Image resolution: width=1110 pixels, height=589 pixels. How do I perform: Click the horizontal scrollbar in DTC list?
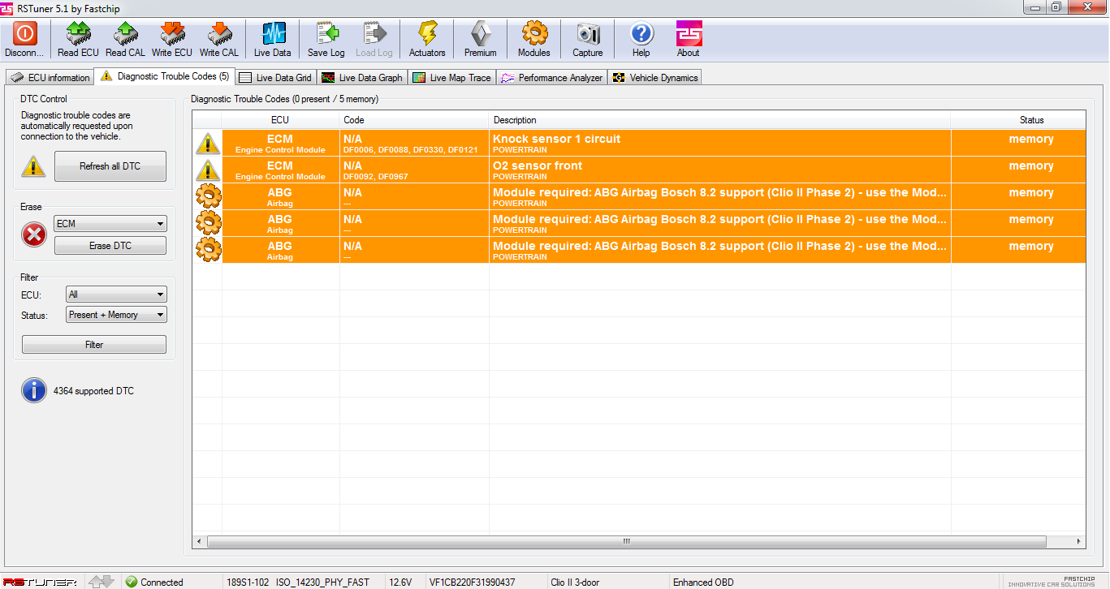(625, 541)
